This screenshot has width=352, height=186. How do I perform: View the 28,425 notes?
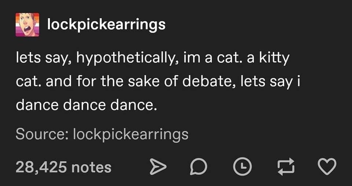63,167
